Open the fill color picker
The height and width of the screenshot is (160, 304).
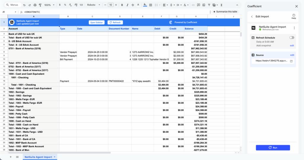[x=145, y=5]
